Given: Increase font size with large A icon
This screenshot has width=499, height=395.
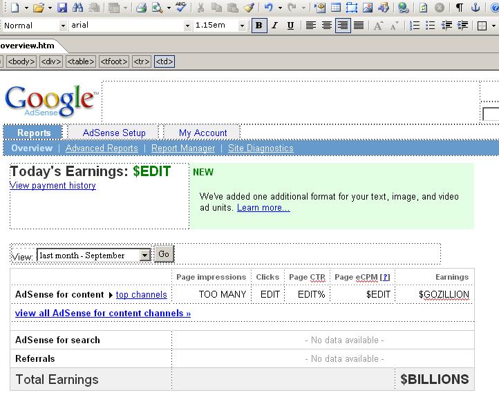Looking at the screenshot, I should tap(378, 26).
